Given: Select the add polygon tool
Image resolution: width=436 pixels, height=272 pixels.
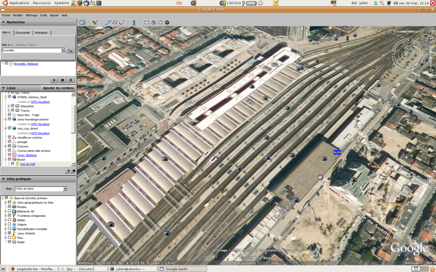Looking at the screenshot, I should pyautogui.click(x=108, y=23).
